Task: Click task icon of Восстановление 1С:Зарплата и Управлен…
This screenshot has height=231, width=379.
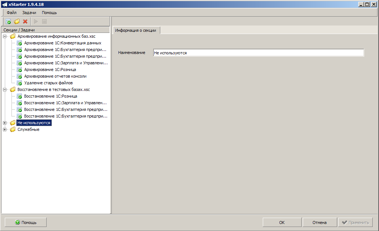Action: (x=19, y=103)
